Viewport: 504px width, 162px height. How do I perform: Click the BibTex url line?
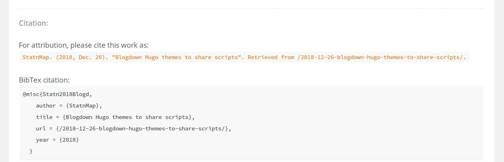pyautogui.click(x=134, y=129)
